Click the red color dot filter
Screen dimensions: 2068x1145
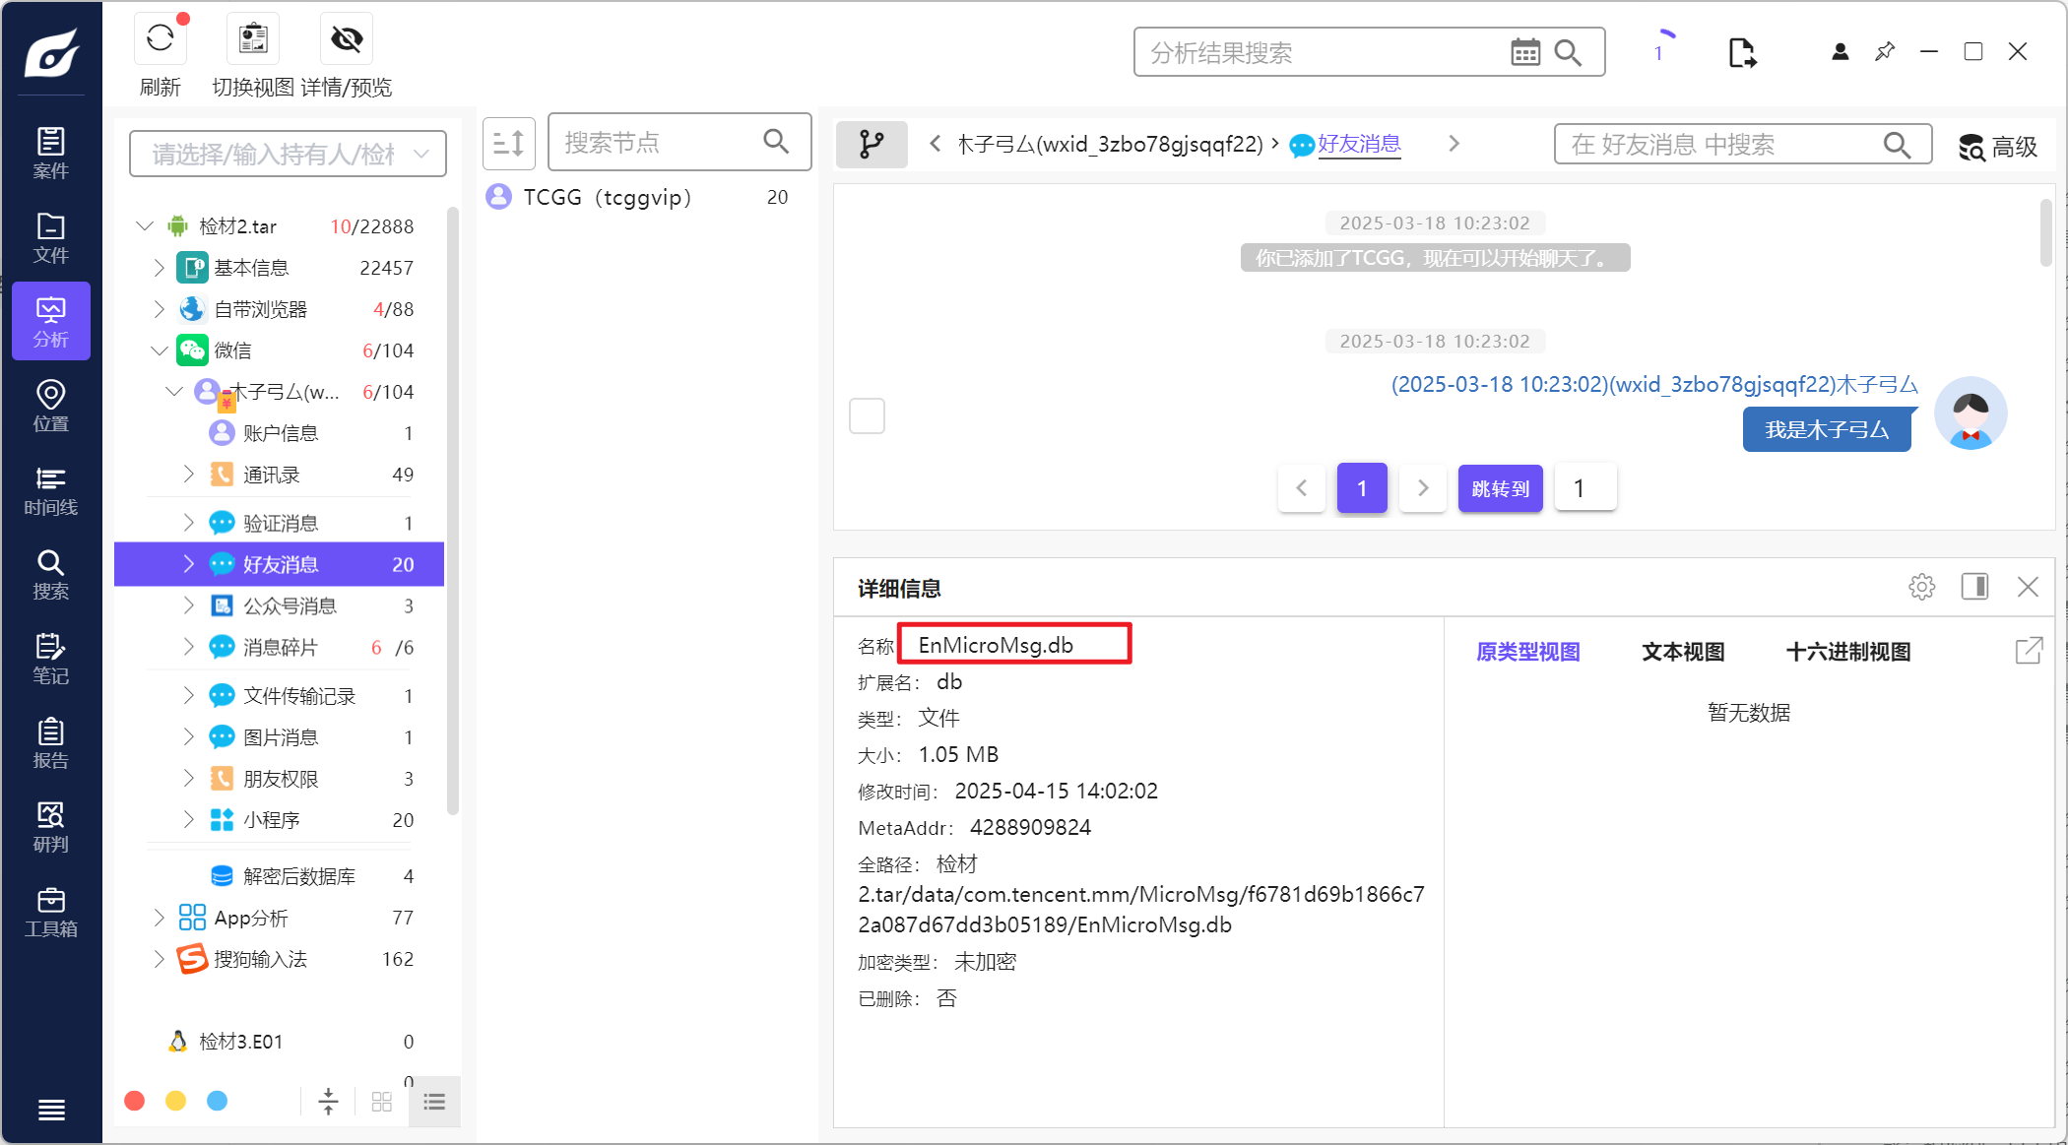point(135,1101)
